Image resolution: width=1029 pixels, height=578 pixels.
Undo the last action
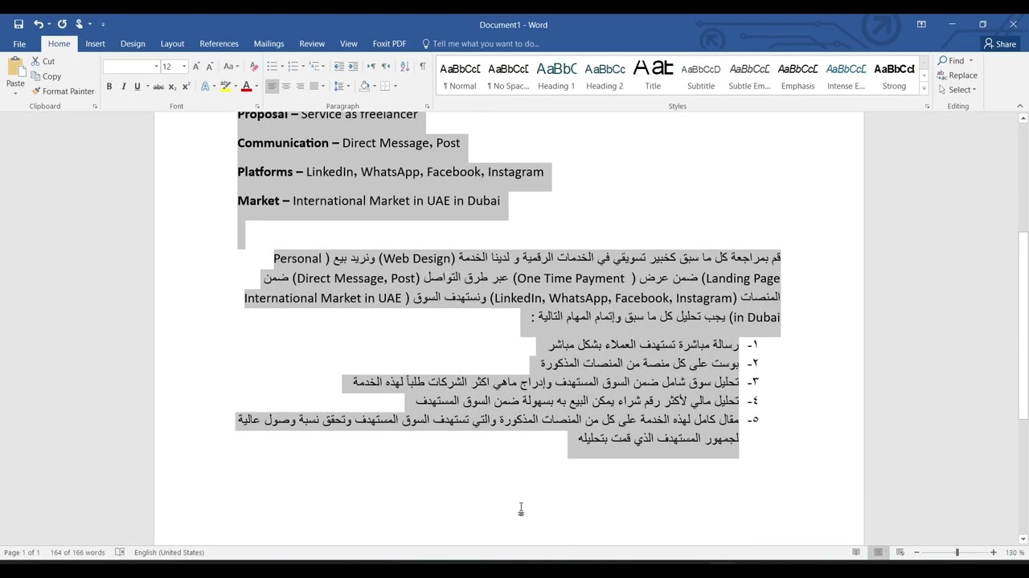tap(38, 24)
